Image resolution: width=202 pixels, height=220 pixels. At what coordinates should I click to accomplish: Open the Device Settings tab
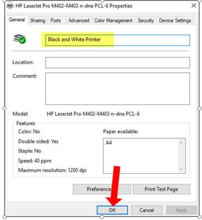tap(175, 20)
